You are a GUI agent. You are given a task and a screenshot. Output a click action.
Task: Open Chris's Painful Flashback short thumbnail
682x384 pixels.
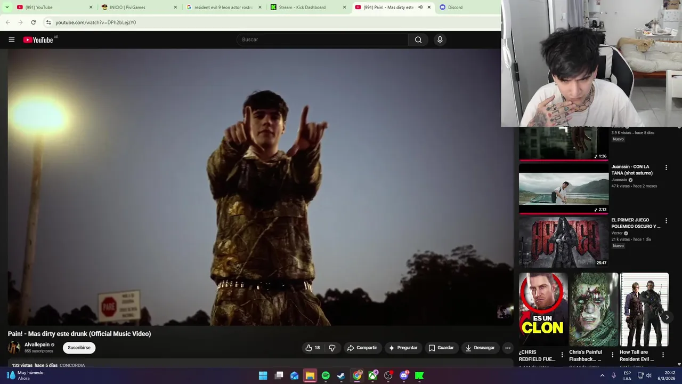[x=594, y=309]
